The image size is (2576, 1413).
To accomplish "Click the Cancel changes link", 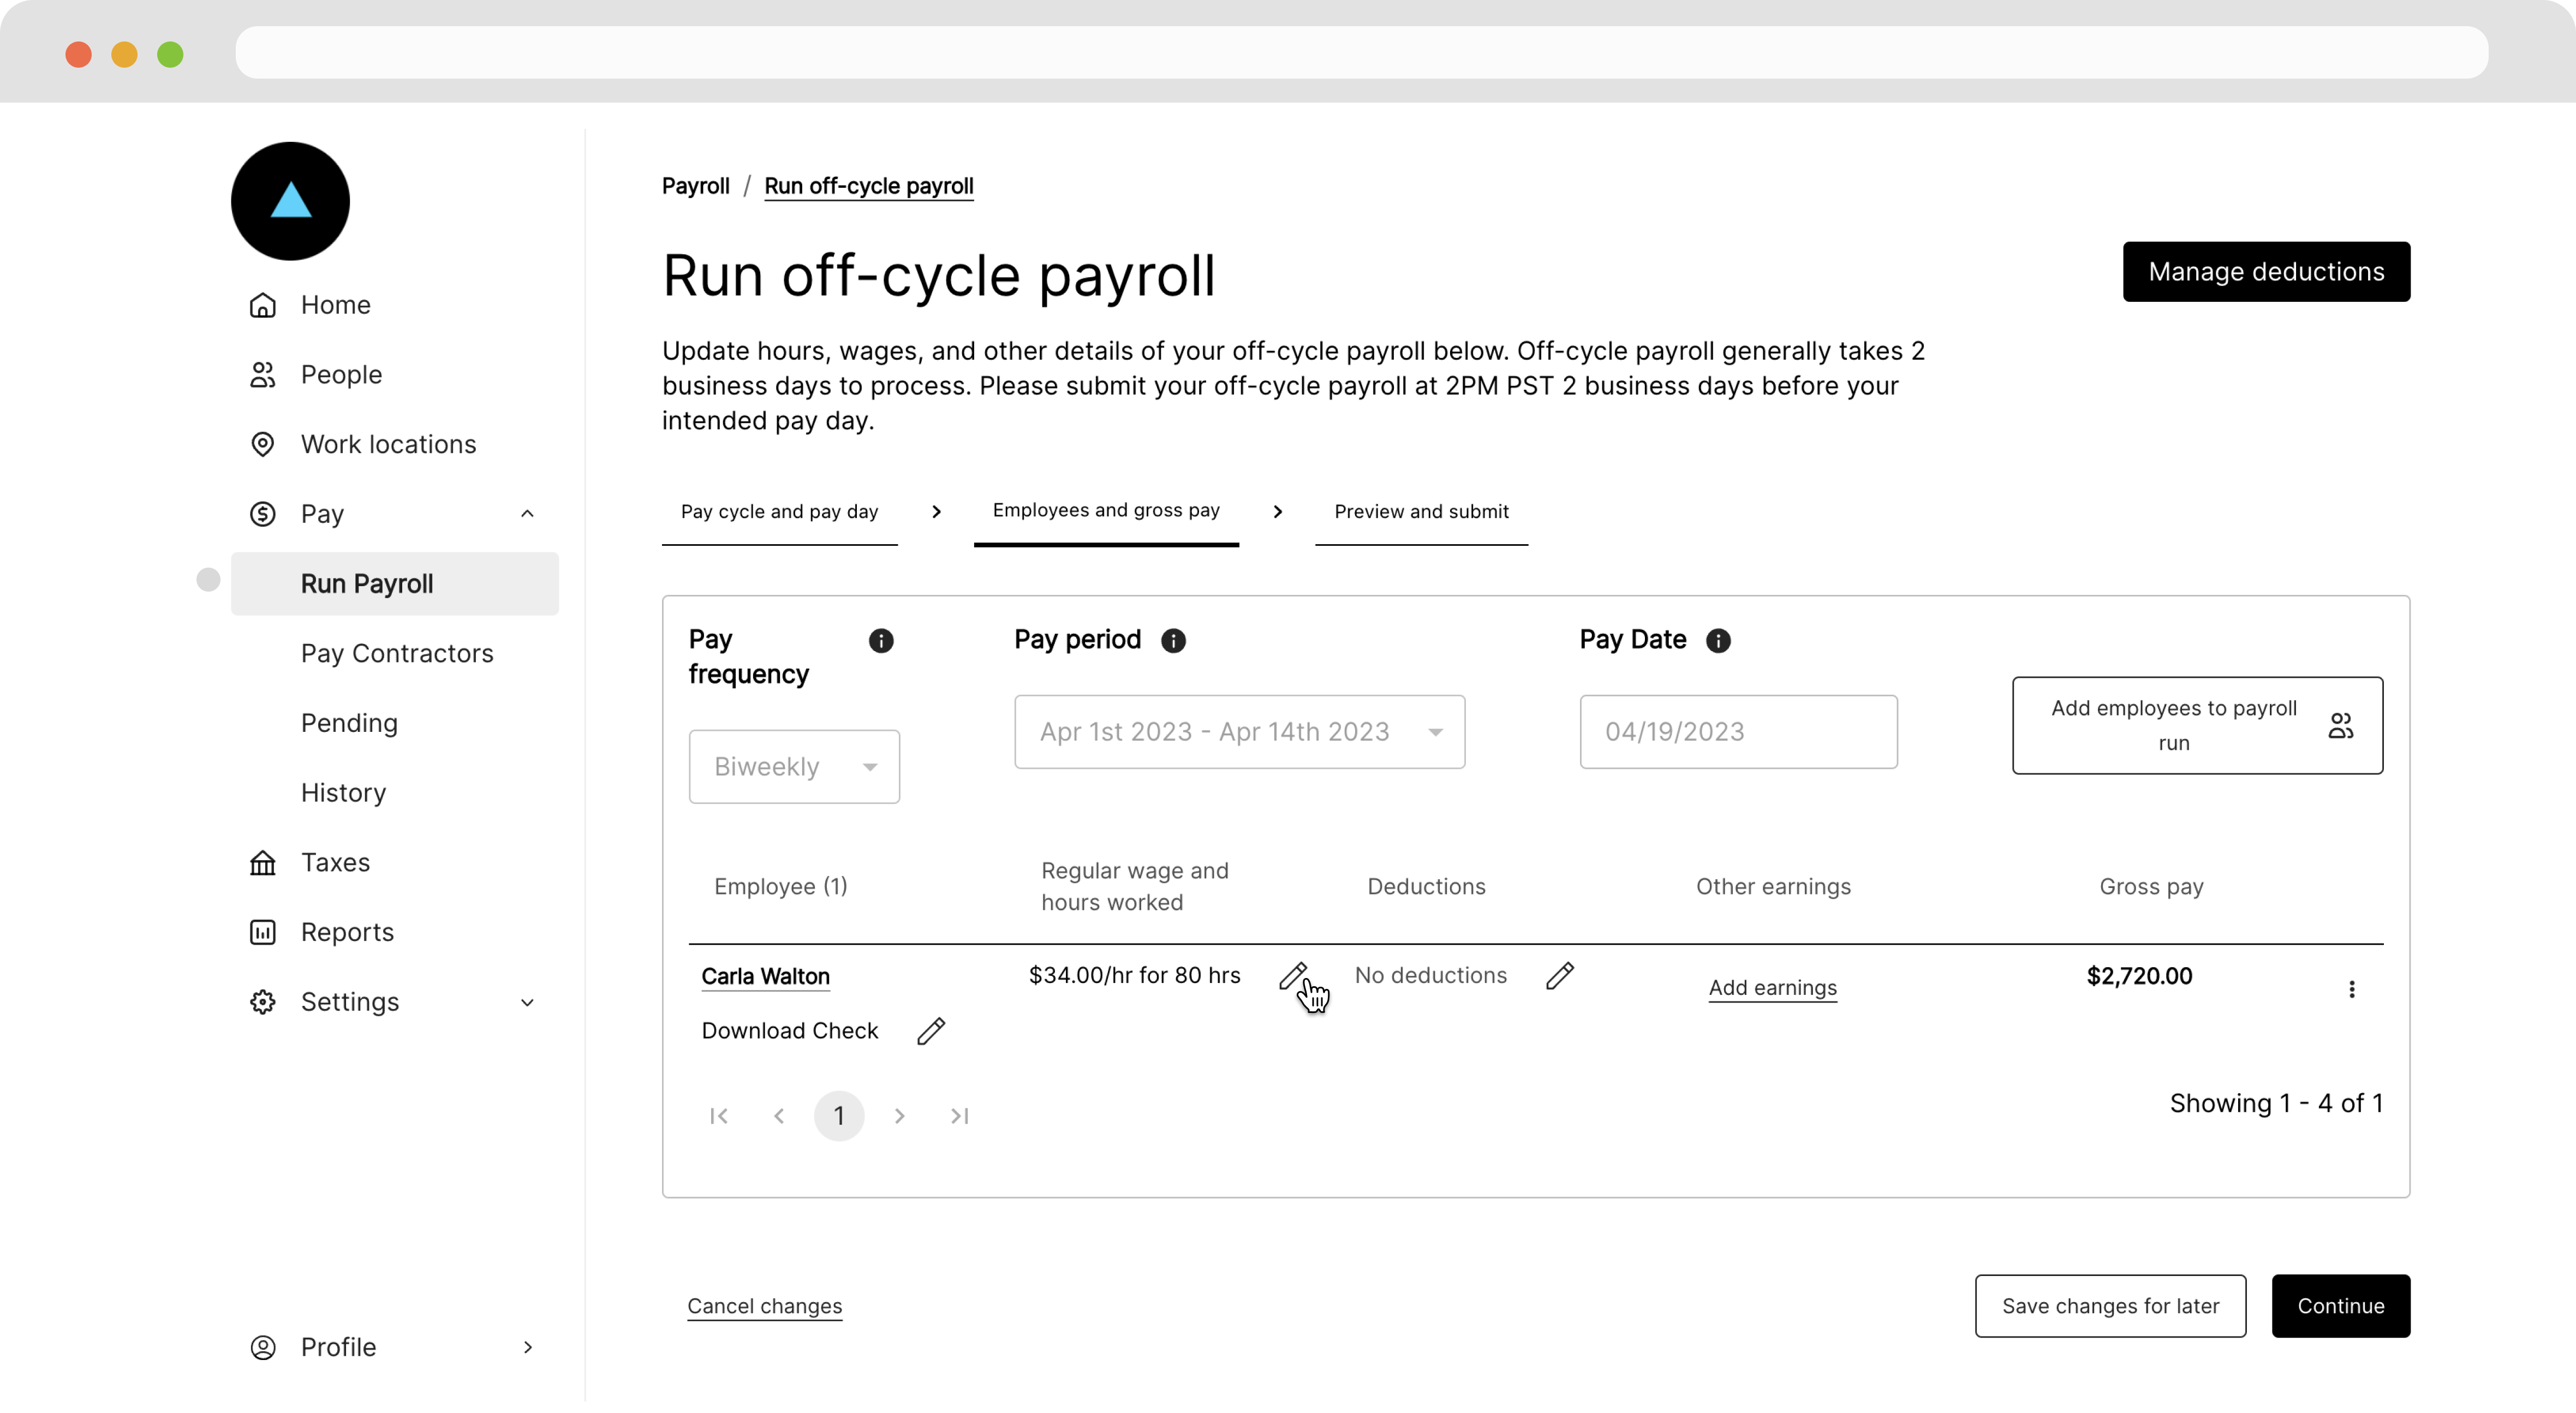I will coord(765,1307).
